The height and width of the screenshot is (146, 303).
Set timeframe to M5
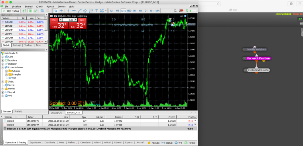[118, 11]
